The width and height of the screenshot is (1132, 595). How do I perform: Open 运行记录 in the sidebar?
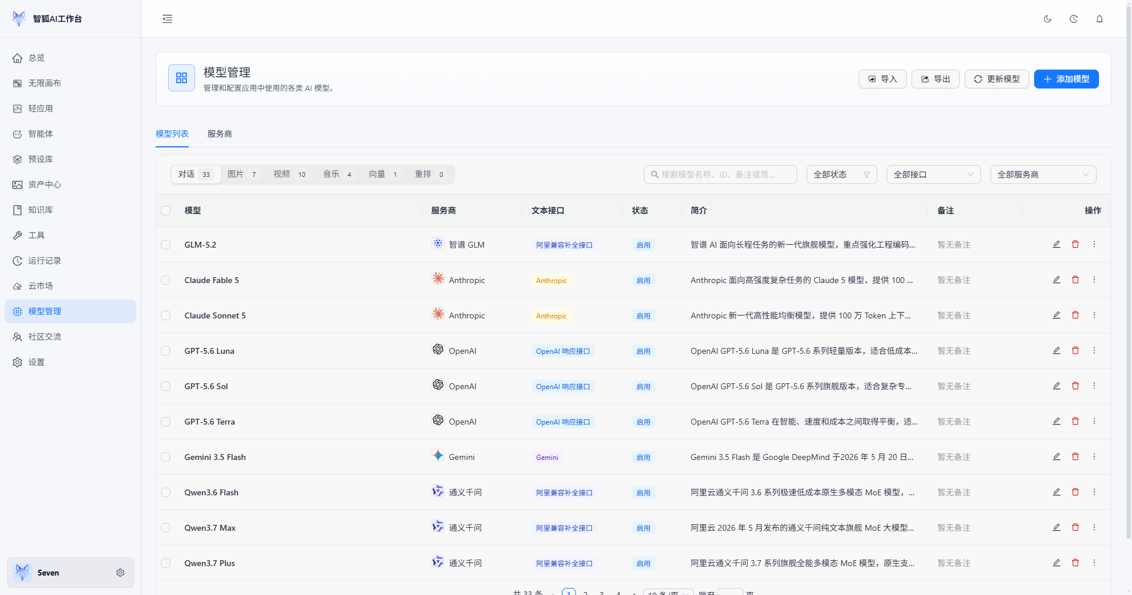[70, 261]
